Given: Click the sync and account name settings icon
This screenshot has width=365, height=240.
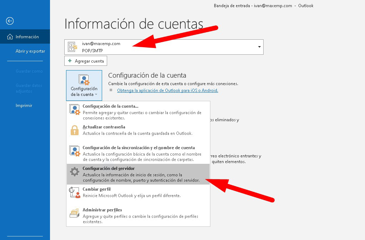Looking at the screenshot, I should coord(74,151).
